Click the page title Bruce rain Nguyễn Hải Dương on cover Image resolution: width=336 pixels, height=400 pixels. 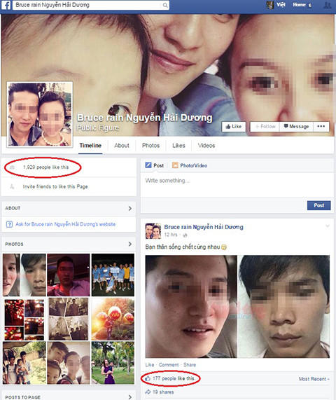click(144, 118)
